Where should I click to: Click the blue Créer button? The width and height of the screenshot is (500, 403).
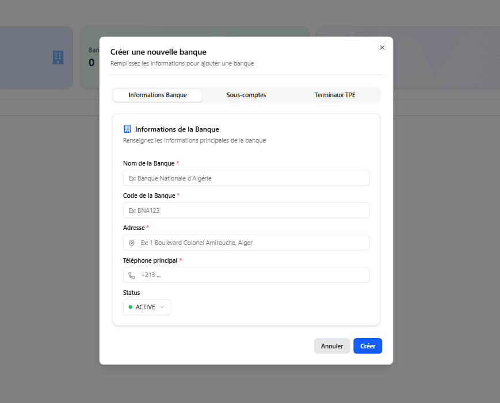368,346
